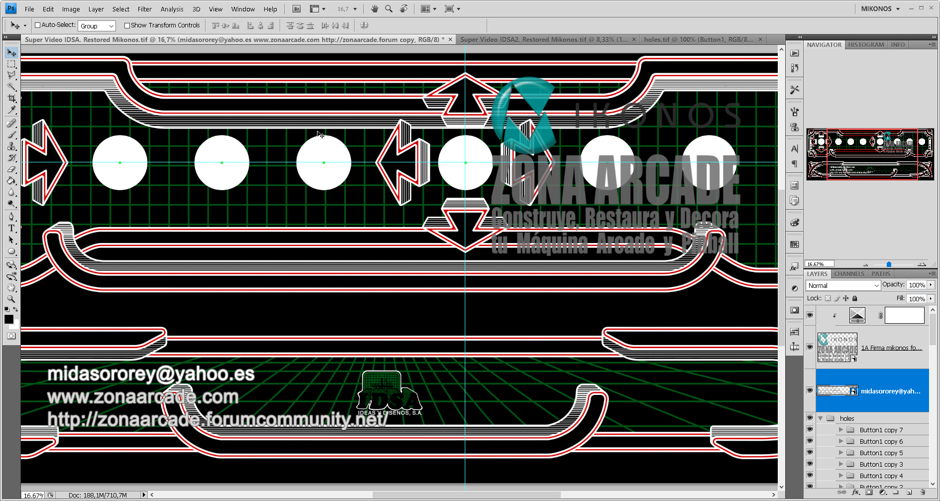
Task: Click the foreground color swatch
Action: click(9, 320)
